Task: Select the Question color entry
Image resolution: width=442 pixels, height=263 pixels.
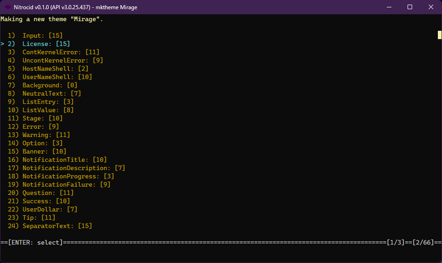Action: point(48,193)
